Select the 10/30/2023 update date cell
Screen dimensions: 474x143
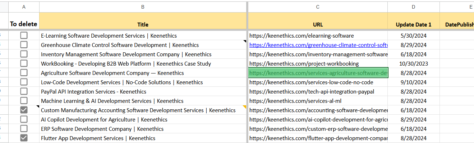tap(414, 63)
